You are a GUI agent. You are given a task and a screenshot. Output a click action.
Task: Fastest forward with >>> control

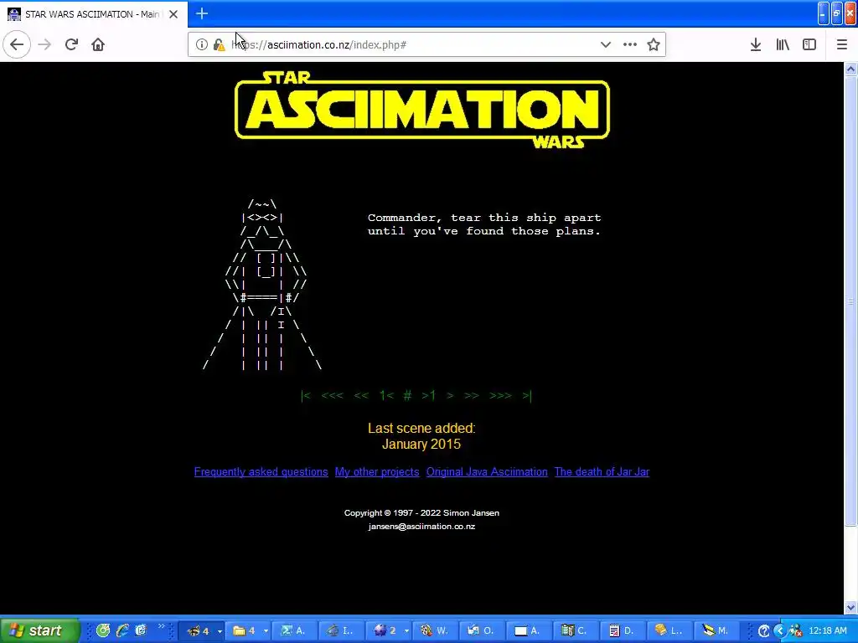coord(500,395)
